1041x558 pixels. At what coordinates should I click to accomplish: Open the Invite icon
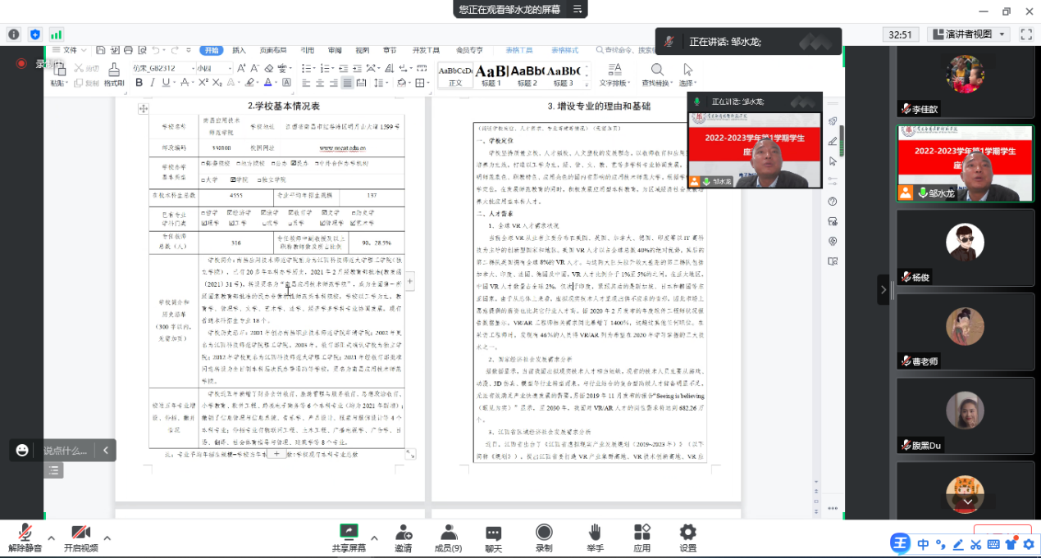coord(403,533)
